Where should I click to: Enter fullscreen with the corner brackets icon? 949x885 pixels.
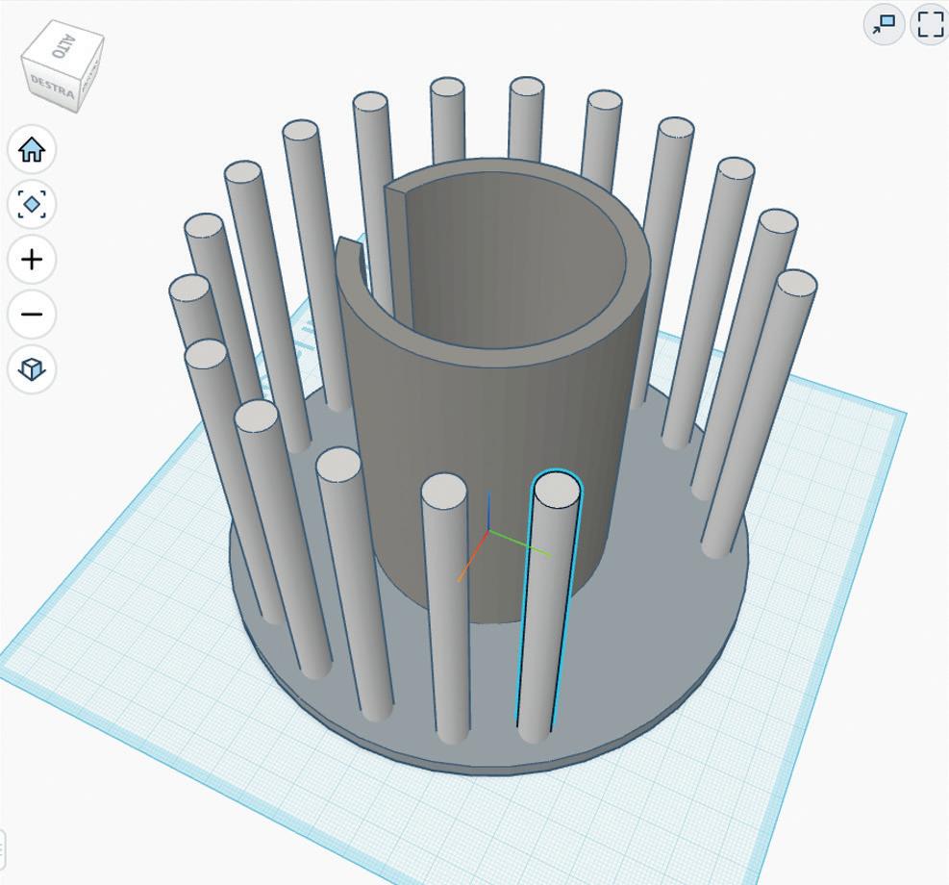[930, 24]
